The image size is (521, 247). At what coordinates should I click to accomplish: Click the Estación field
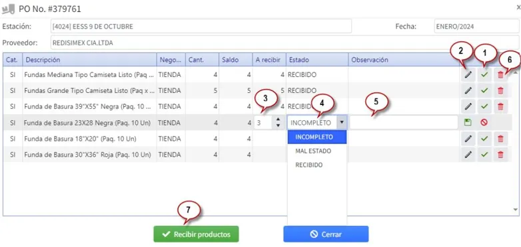(201, 26)
